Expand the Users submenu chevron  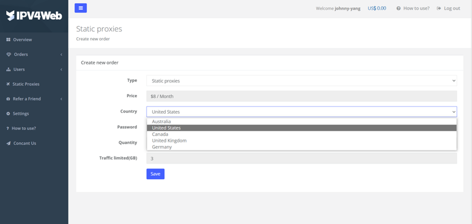tap(61, 69)
